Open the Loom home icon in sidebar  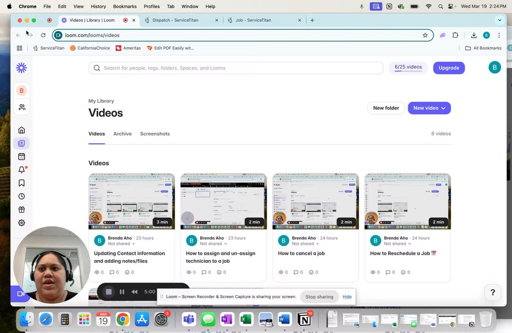pyautogui.click(x=22, y=130)
